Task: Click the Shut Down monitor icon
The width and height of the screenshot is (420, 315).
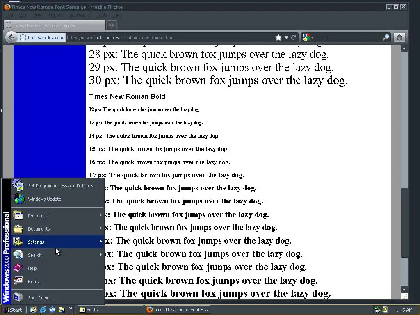Action: tap(18, 297)
